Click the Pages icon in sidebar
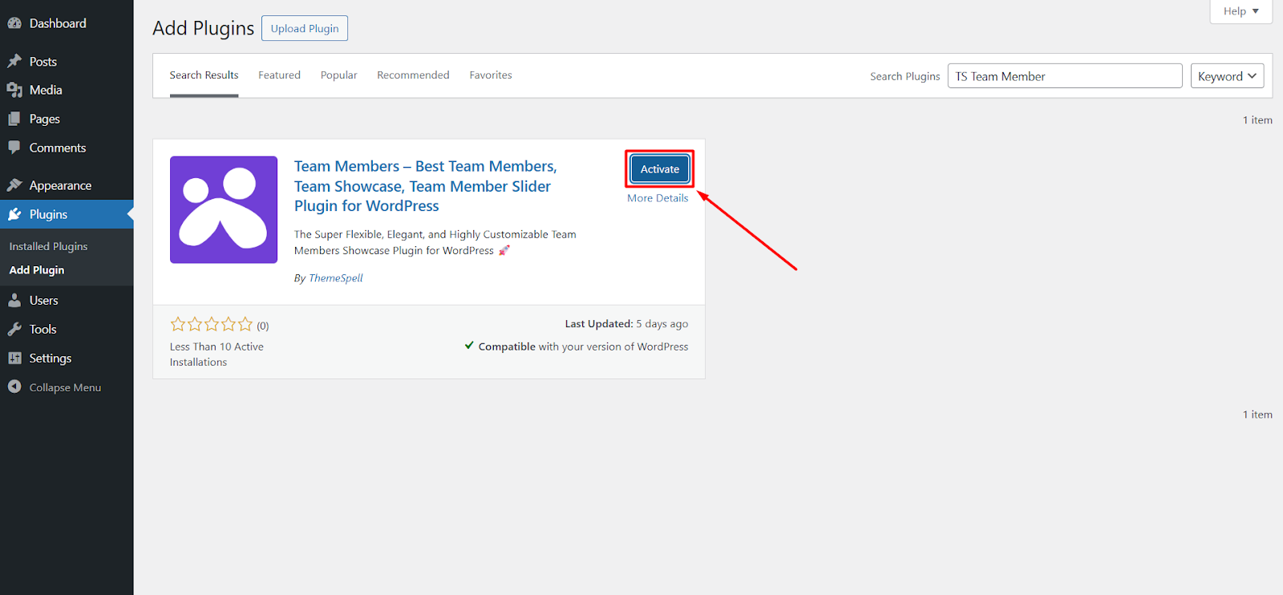Image resolution: width=1283 pixels, height=595 pixels. (14, 119)
